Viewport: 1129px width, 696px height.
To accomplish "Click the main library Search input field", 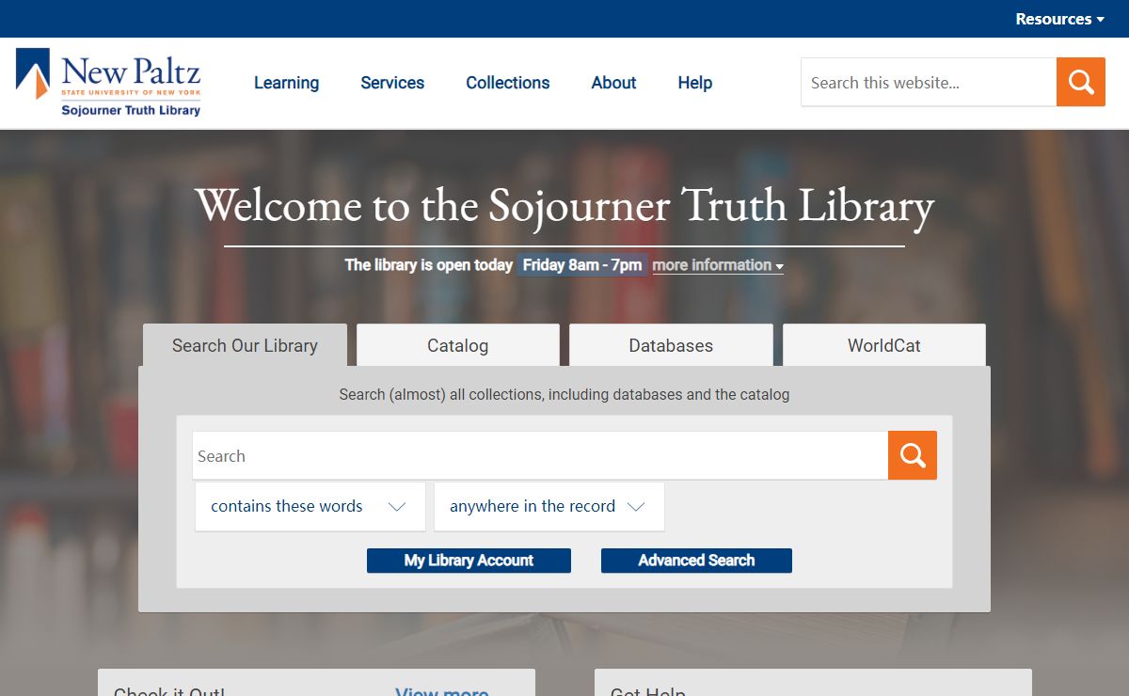I will click(540, 455).
